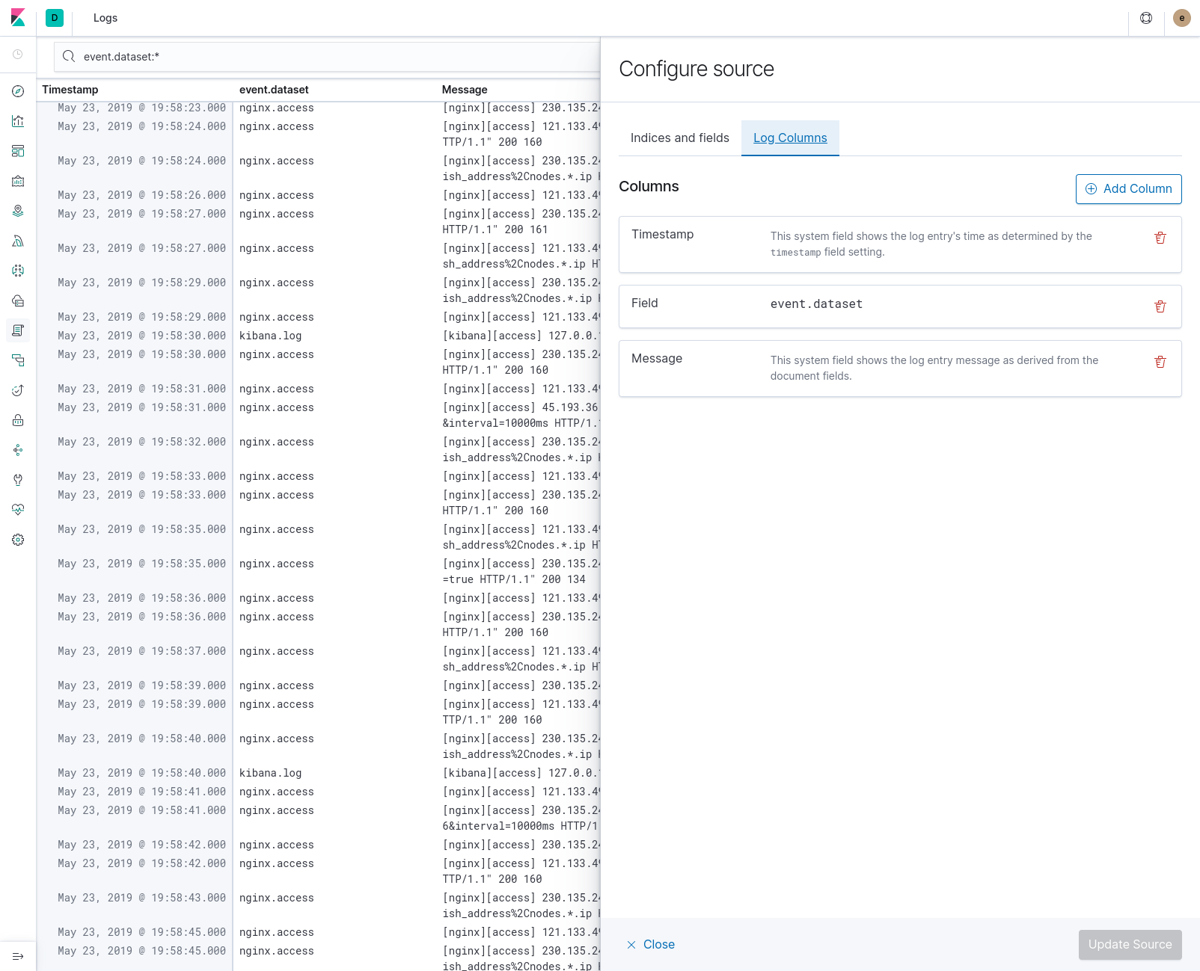Go to Dashboard via sidebar icon
Screen dimensions: 1200x971
(x=18, y=151)
